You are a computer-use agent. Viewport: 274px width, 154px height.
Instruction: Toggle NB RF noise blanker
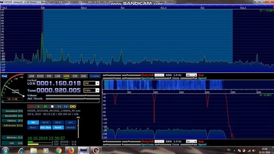pyautogui.click(x=45, y=123)
